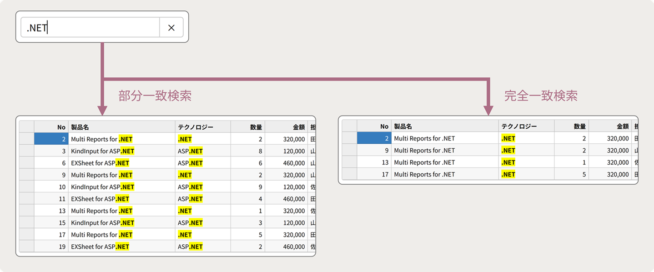Screen dimensions: 654x272
Task: Click the .NET search text field
Action: click(x=91, y=28)
